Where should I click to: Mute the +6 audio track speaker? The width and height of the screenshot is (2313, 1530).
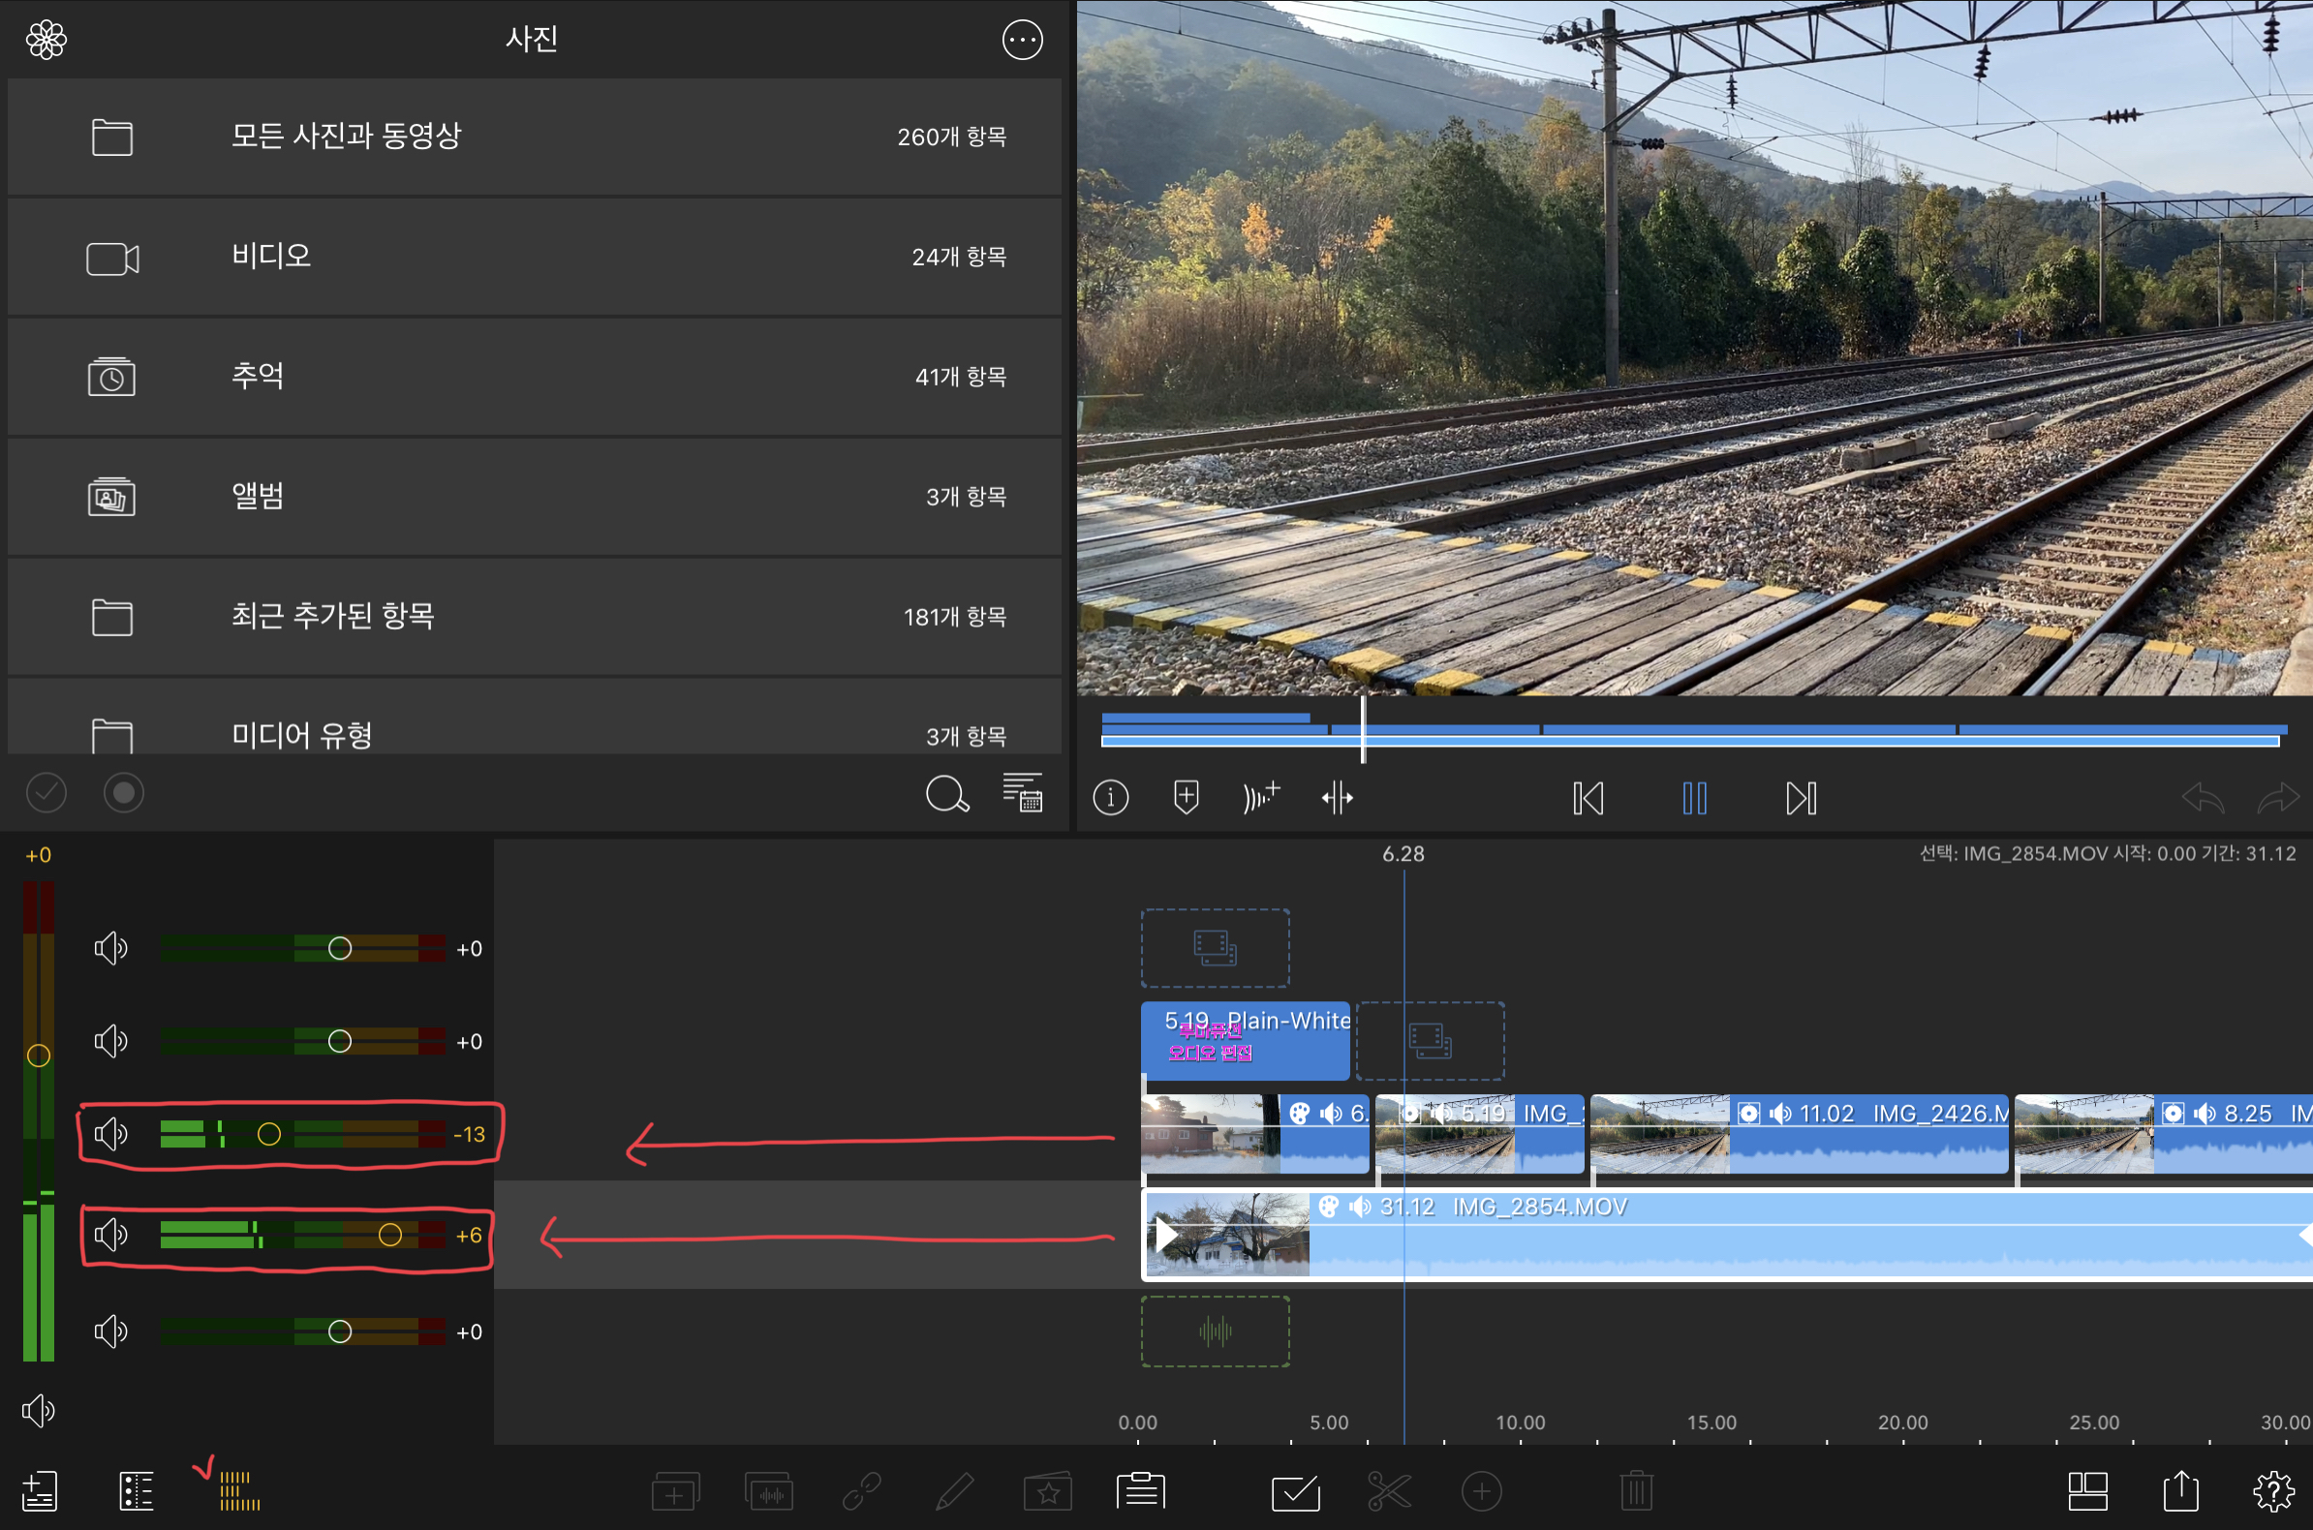coord(110,1236)
